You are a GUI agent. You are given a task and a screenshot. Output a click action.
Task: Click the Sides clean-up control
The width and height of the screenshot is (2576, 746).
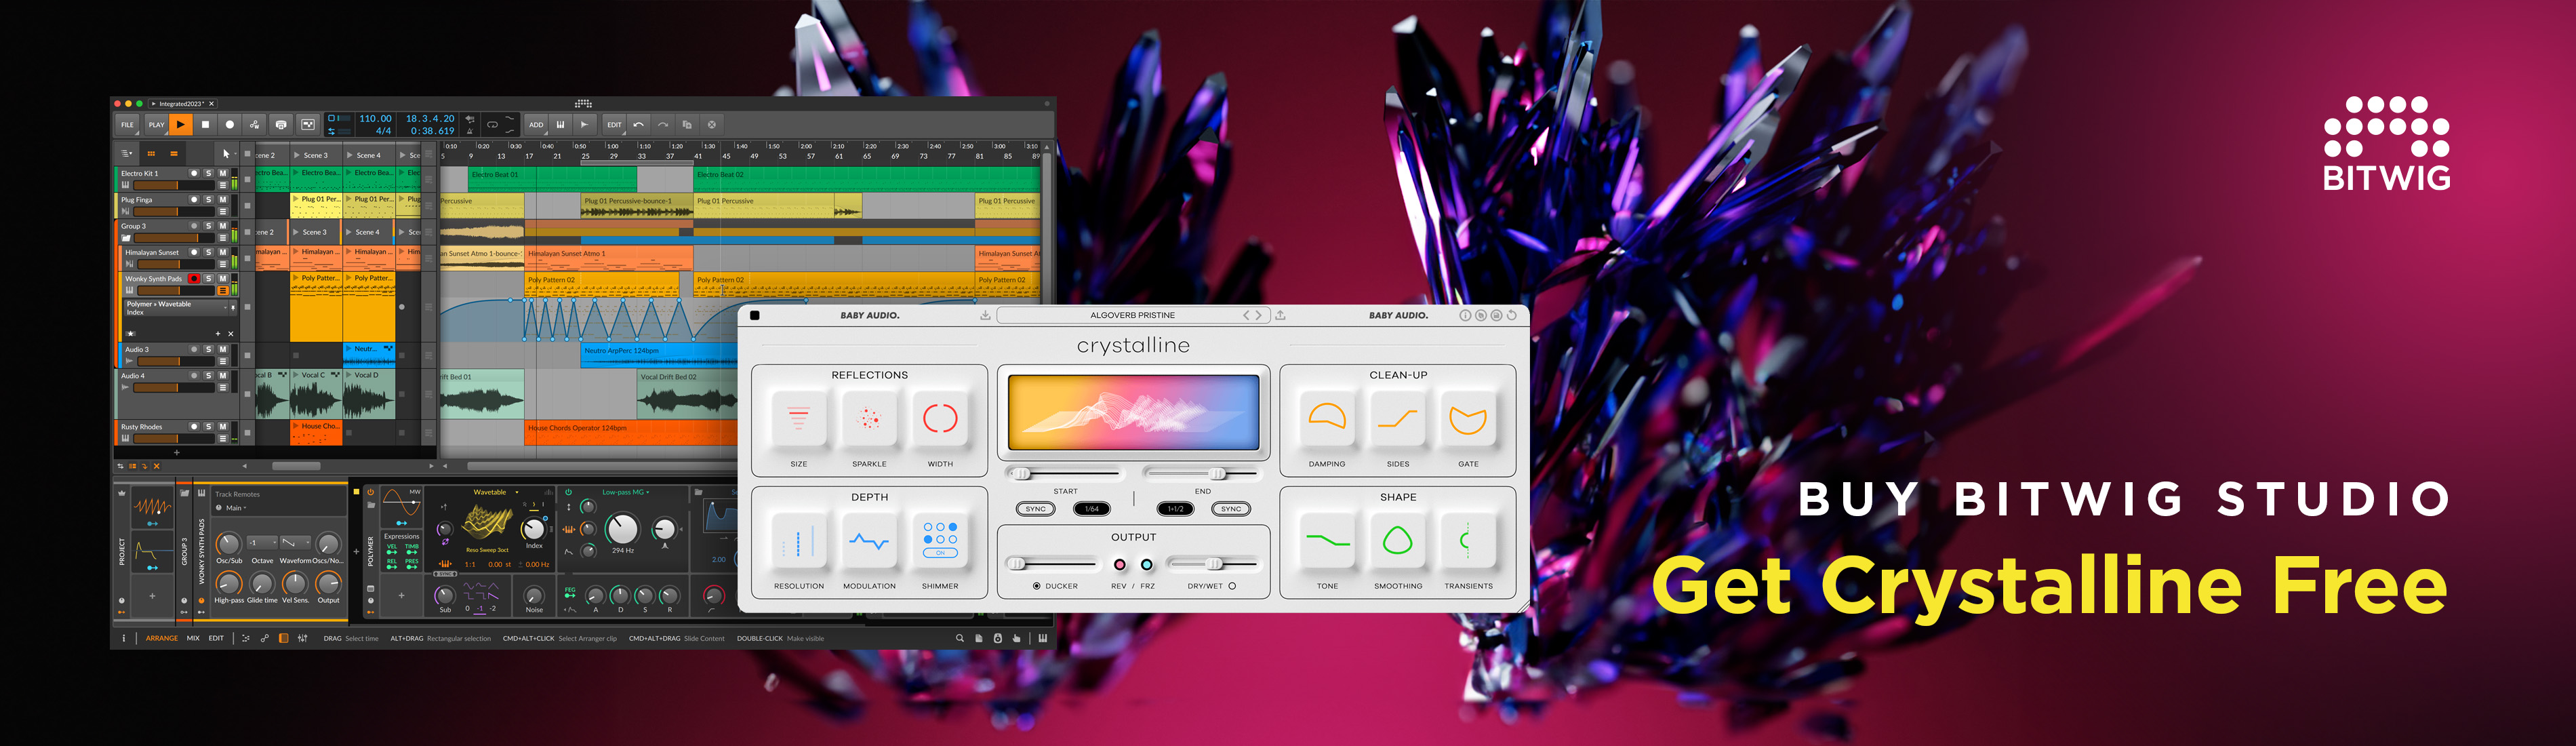[1398, 419]
